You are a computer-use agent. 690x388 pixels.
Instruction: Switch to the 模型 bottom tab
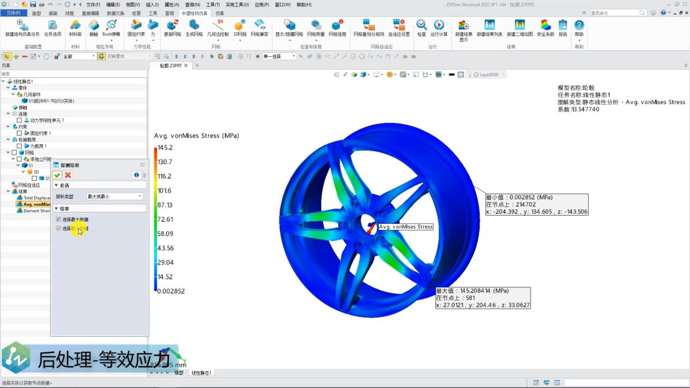(x=179, y=372)
